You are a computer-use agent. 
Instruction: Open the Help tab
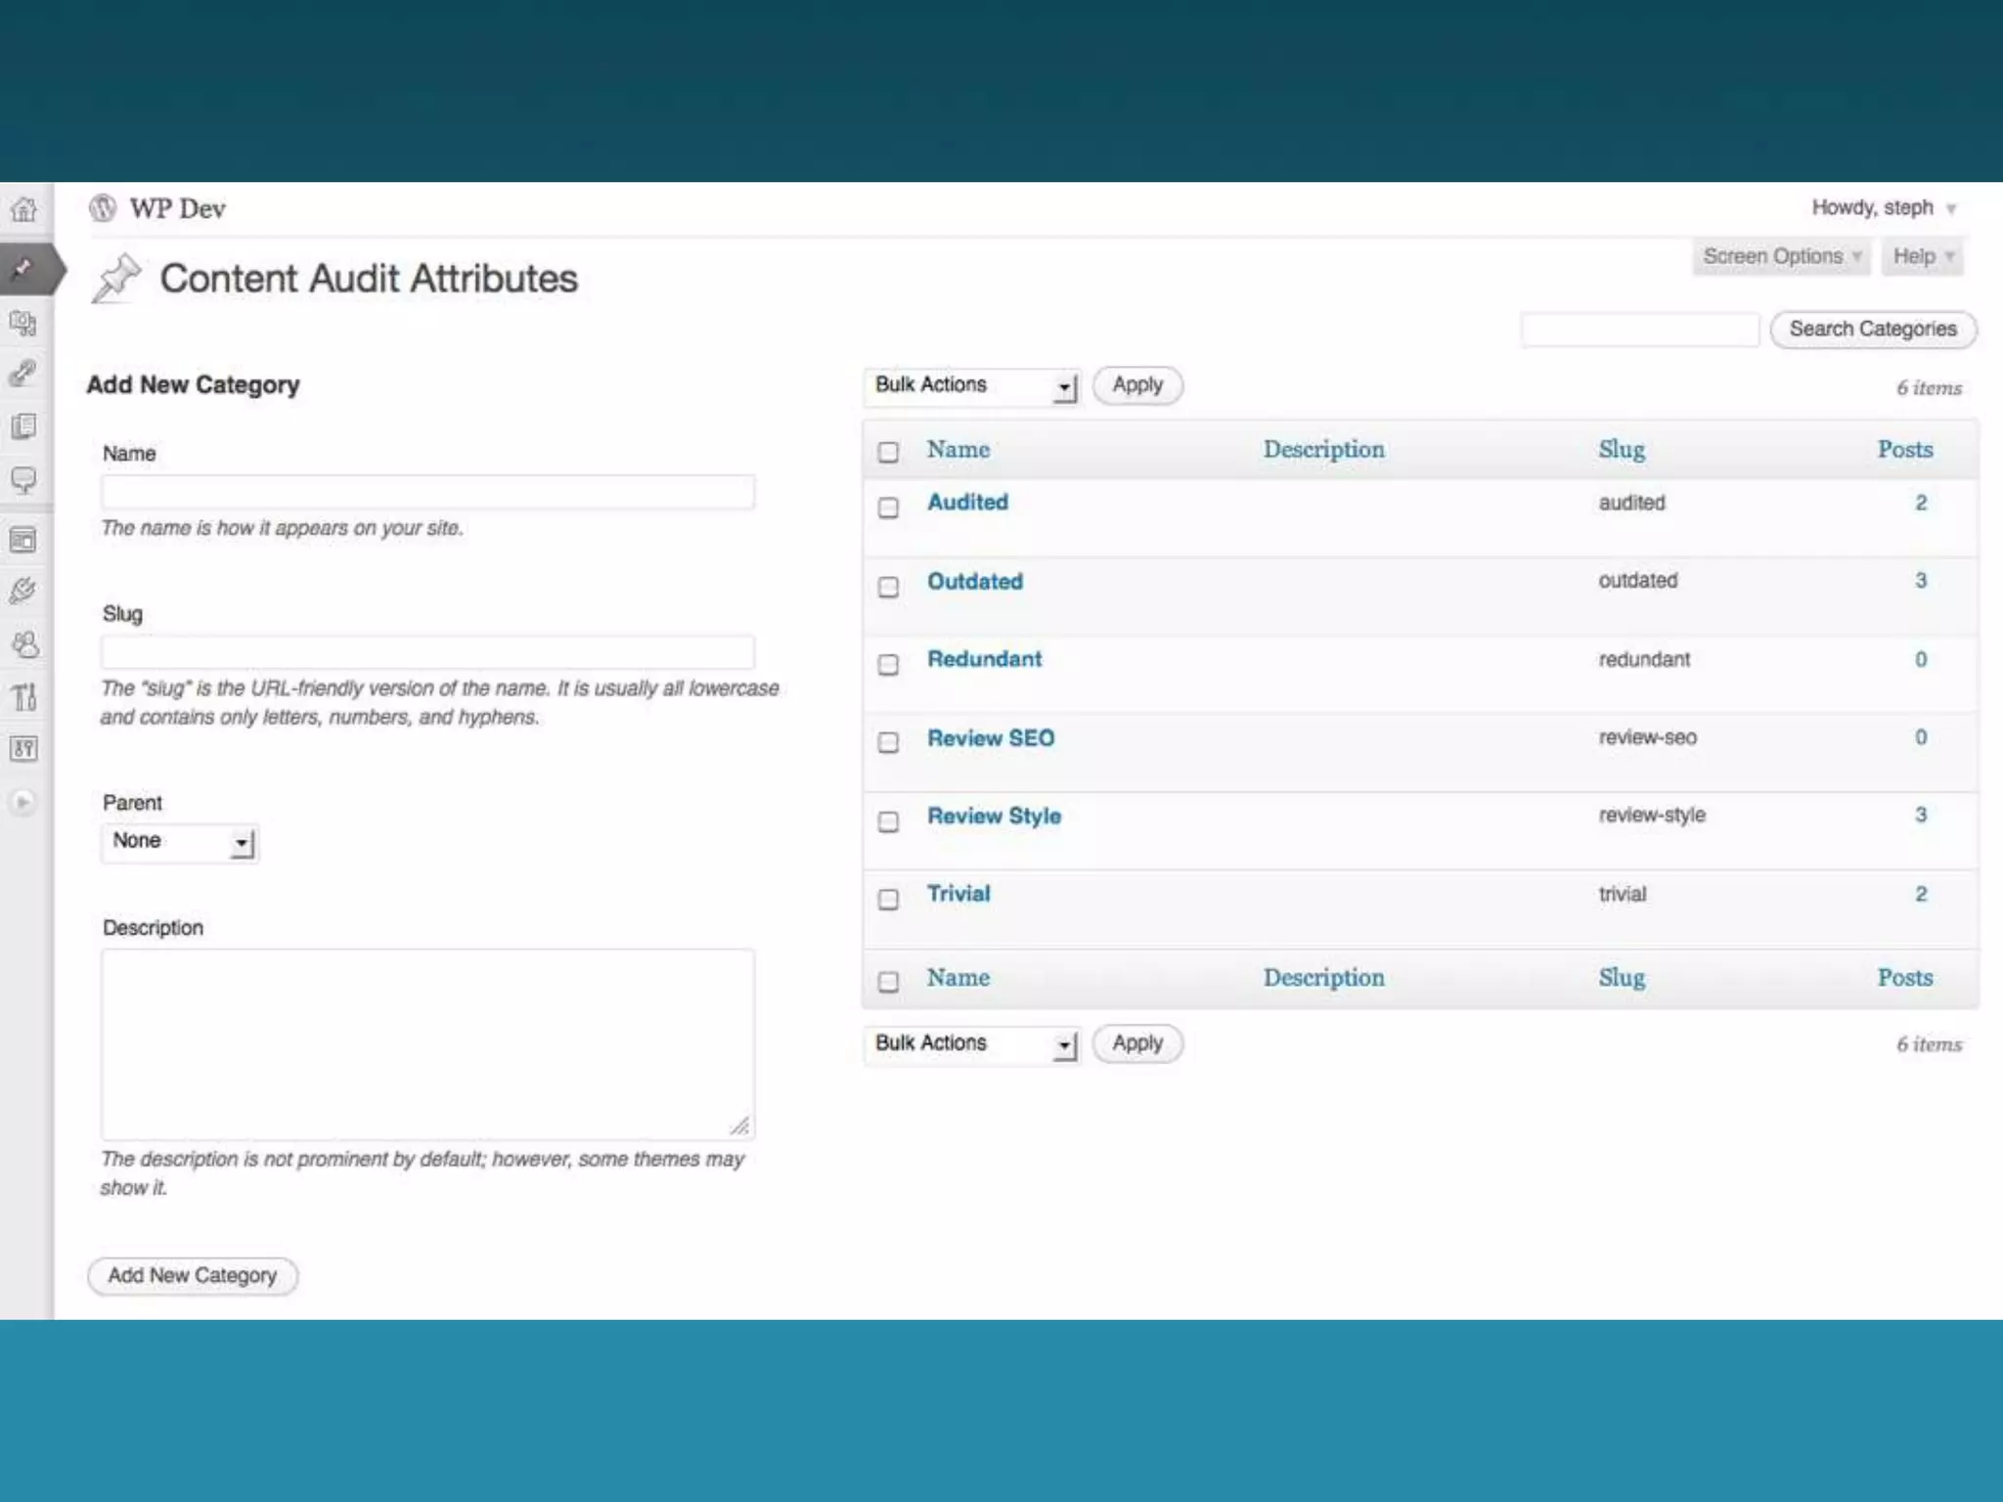coord(1921,257)
